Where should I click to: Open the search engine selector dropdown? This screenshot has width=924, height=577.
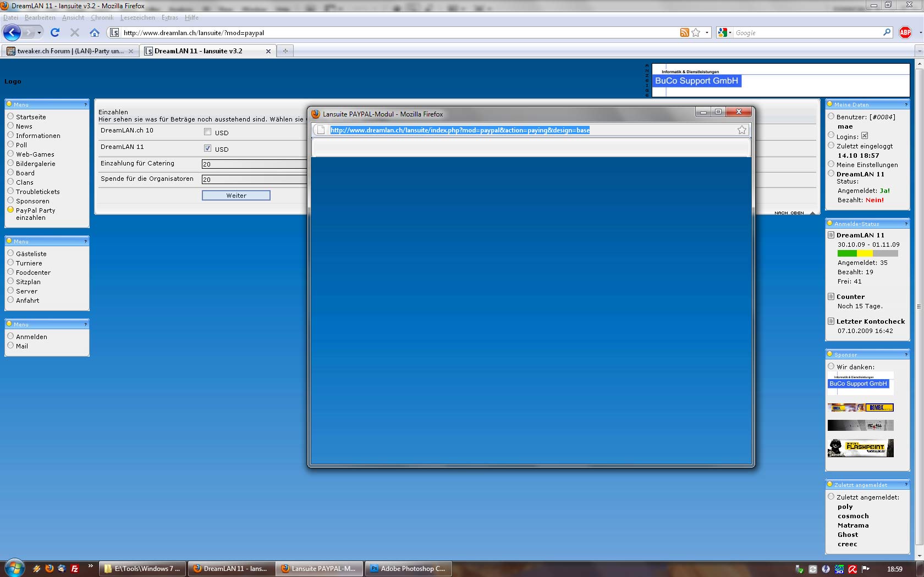(x=724, y=33)
